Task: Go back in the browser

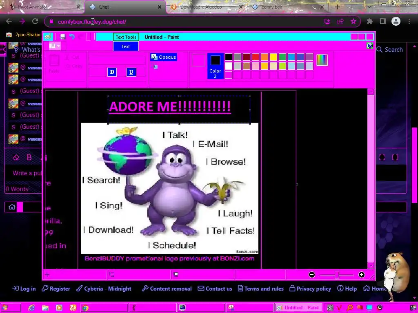Action: tap(9, 21)
